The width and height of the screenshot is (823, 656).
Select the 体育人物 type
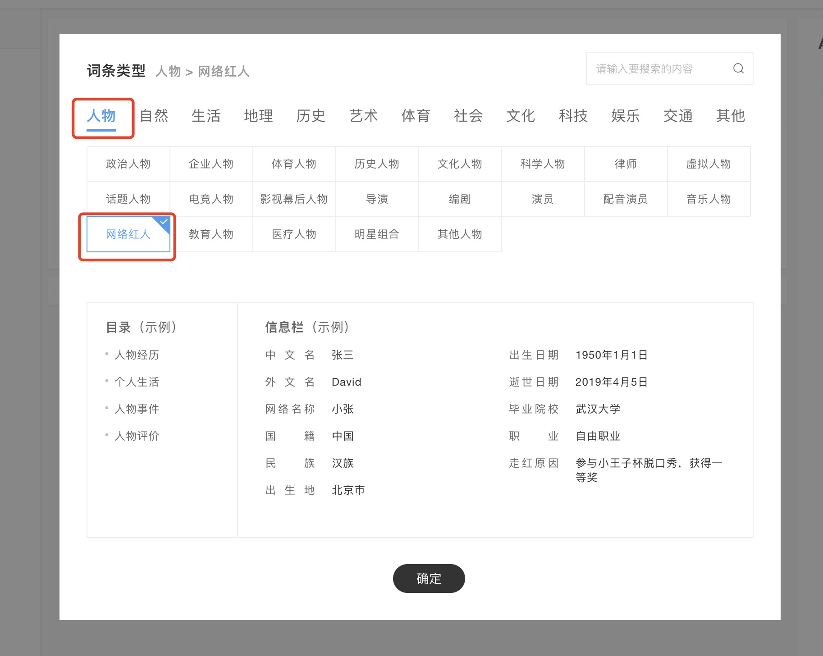294,164
